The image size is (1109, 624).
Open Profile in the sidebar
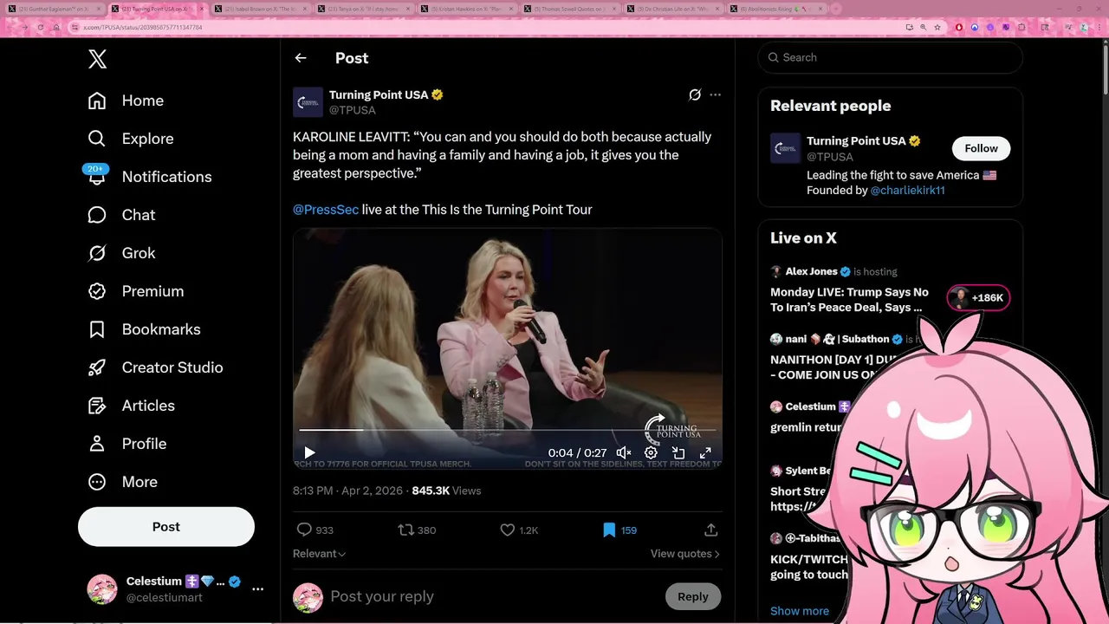tap(126, 444)
